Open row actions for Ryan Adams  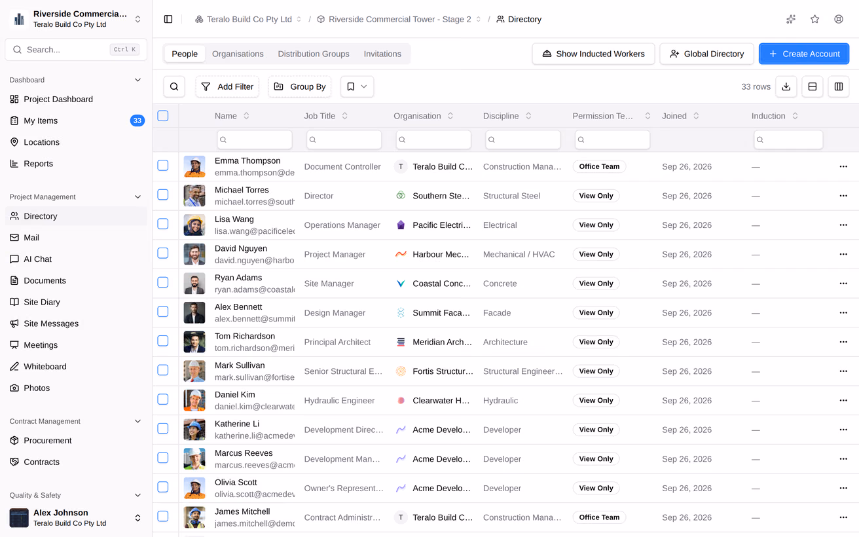tap(843, 284)
